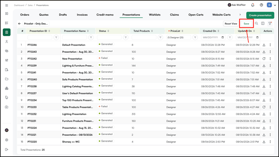Filter icon for PriceList column
Viewport: 279px width, 157px height.
point(195,37)
